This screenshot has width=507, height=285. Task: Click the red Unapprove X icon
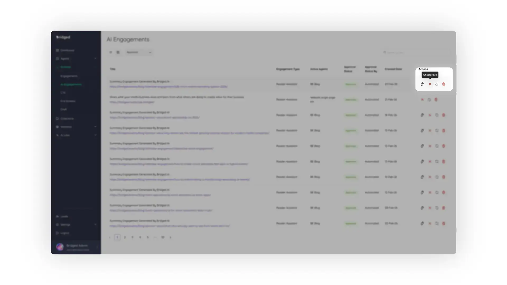(x=430, y=84)
